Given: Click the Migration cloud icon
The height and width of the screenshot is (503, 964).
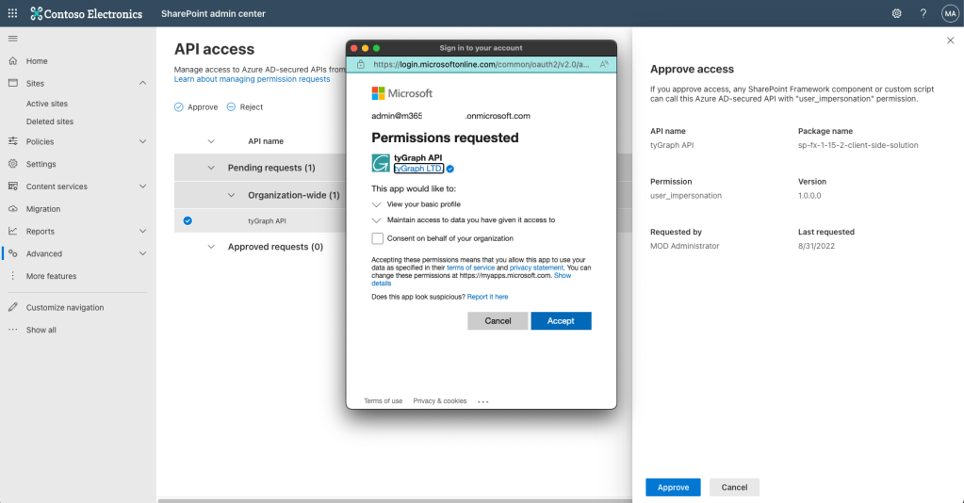Looking at the screenshot, I should pyautogui.click(x=13, y=208).
